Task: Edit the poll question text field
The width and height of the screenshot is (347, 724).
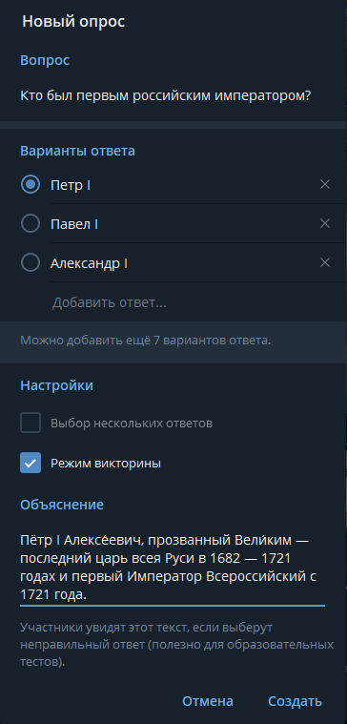Action: tap(173, 96)
